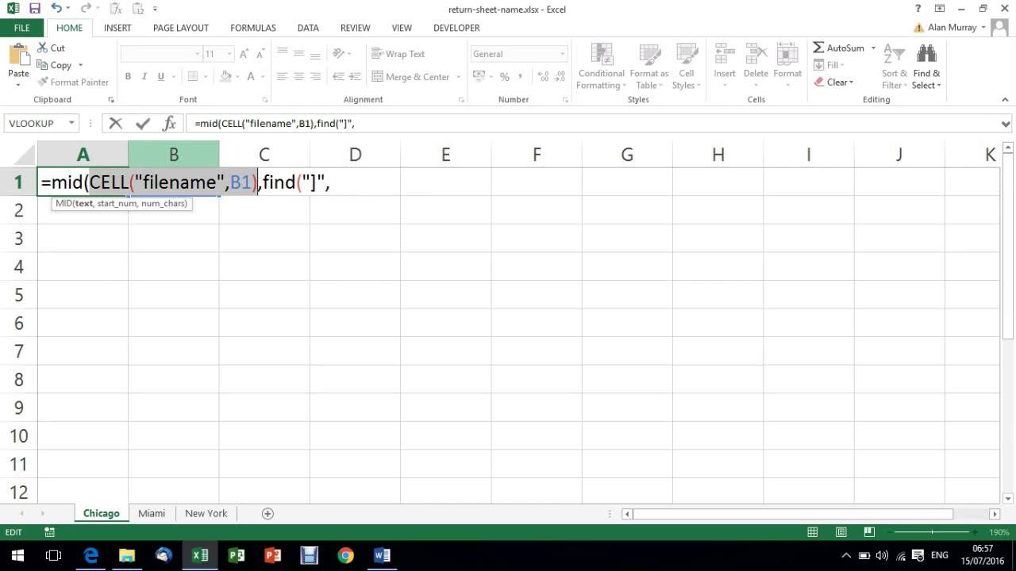The width and height of the screenshot is (1016, 571).
Task: Click the FILE button
Action: 21,28
